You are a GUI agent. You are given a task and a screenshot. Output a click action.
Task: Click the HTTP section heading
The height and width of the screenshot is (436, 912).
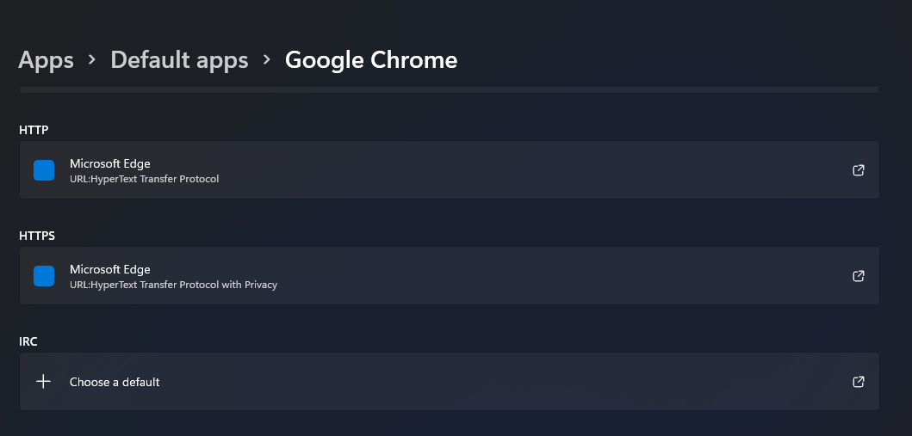coord(34,130)
